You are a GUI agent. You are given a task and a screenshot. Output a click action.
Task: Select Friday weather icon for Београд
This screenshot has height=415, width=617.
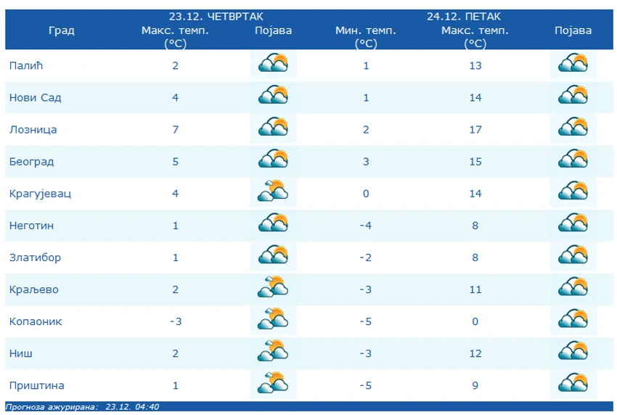click(573, 160)
